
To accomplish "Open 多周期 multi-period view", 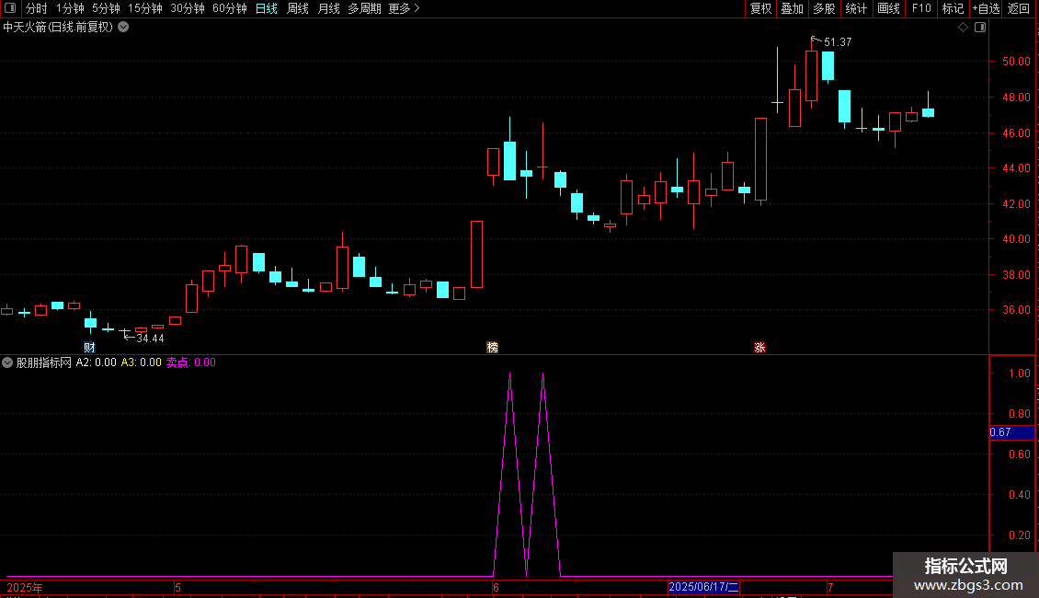I will [364, 8].
